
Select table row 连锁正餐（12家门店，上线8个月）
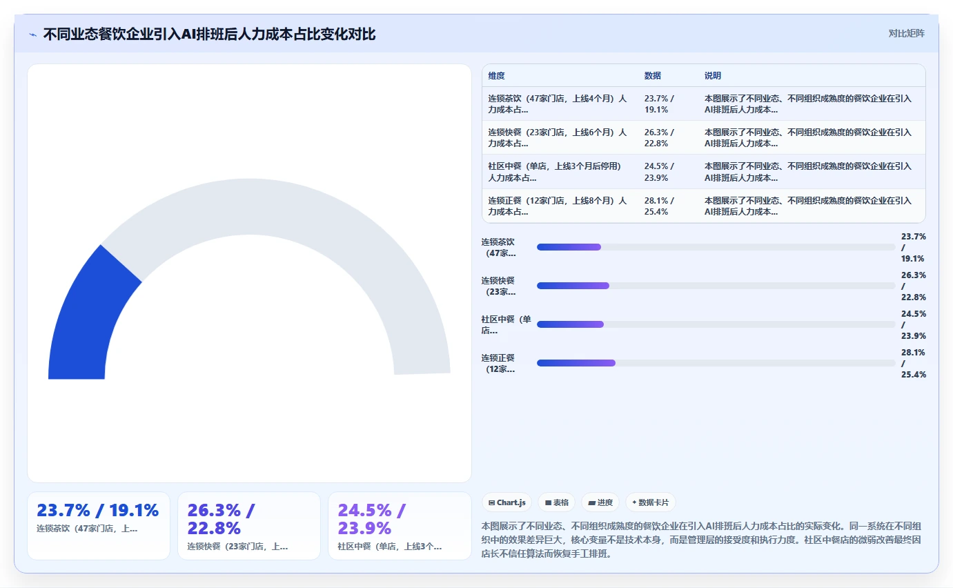coord(703,206)
